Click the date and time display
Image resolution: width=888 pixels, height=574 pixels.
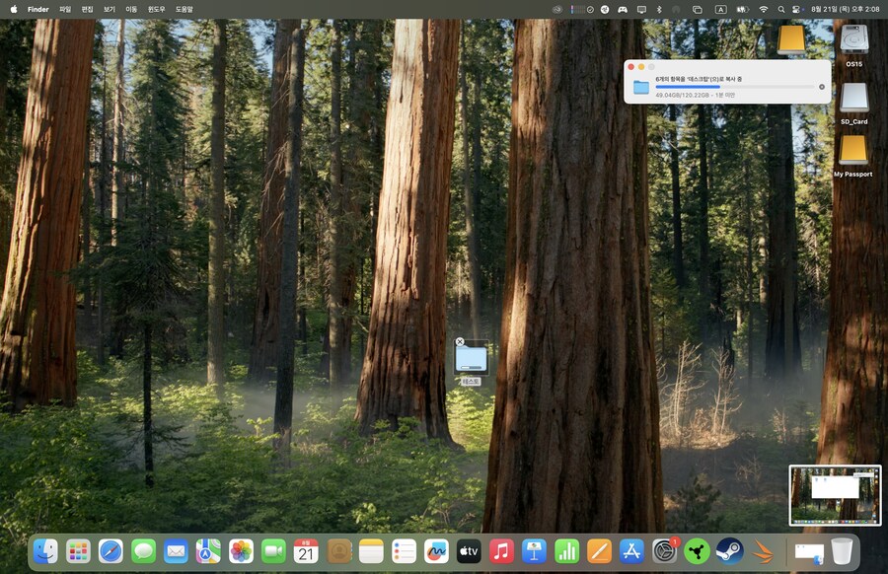[x=845, y=9]
